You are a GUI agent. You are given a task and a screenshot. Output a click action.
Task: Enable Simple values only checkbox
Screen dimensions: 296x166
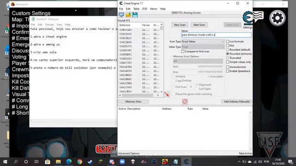click(x=228, y=62)
